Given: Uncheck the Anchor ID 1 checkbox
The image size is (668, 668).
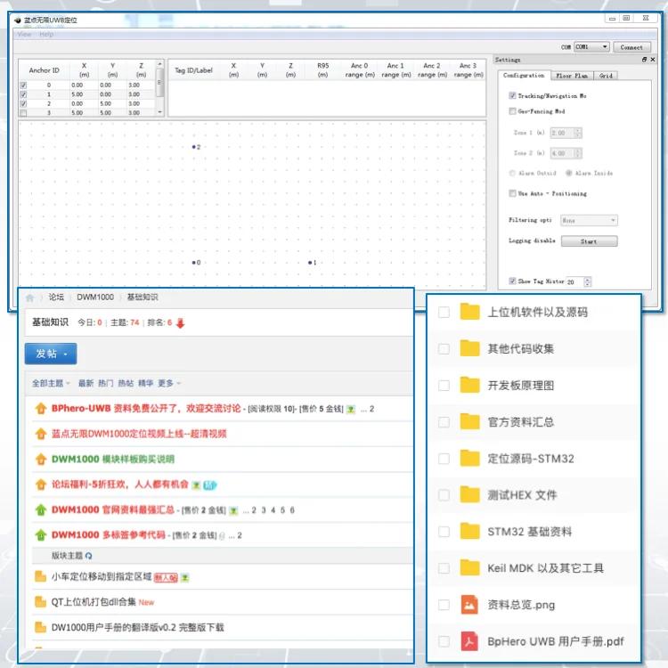Looking at the screenshot, I should 23,94.
